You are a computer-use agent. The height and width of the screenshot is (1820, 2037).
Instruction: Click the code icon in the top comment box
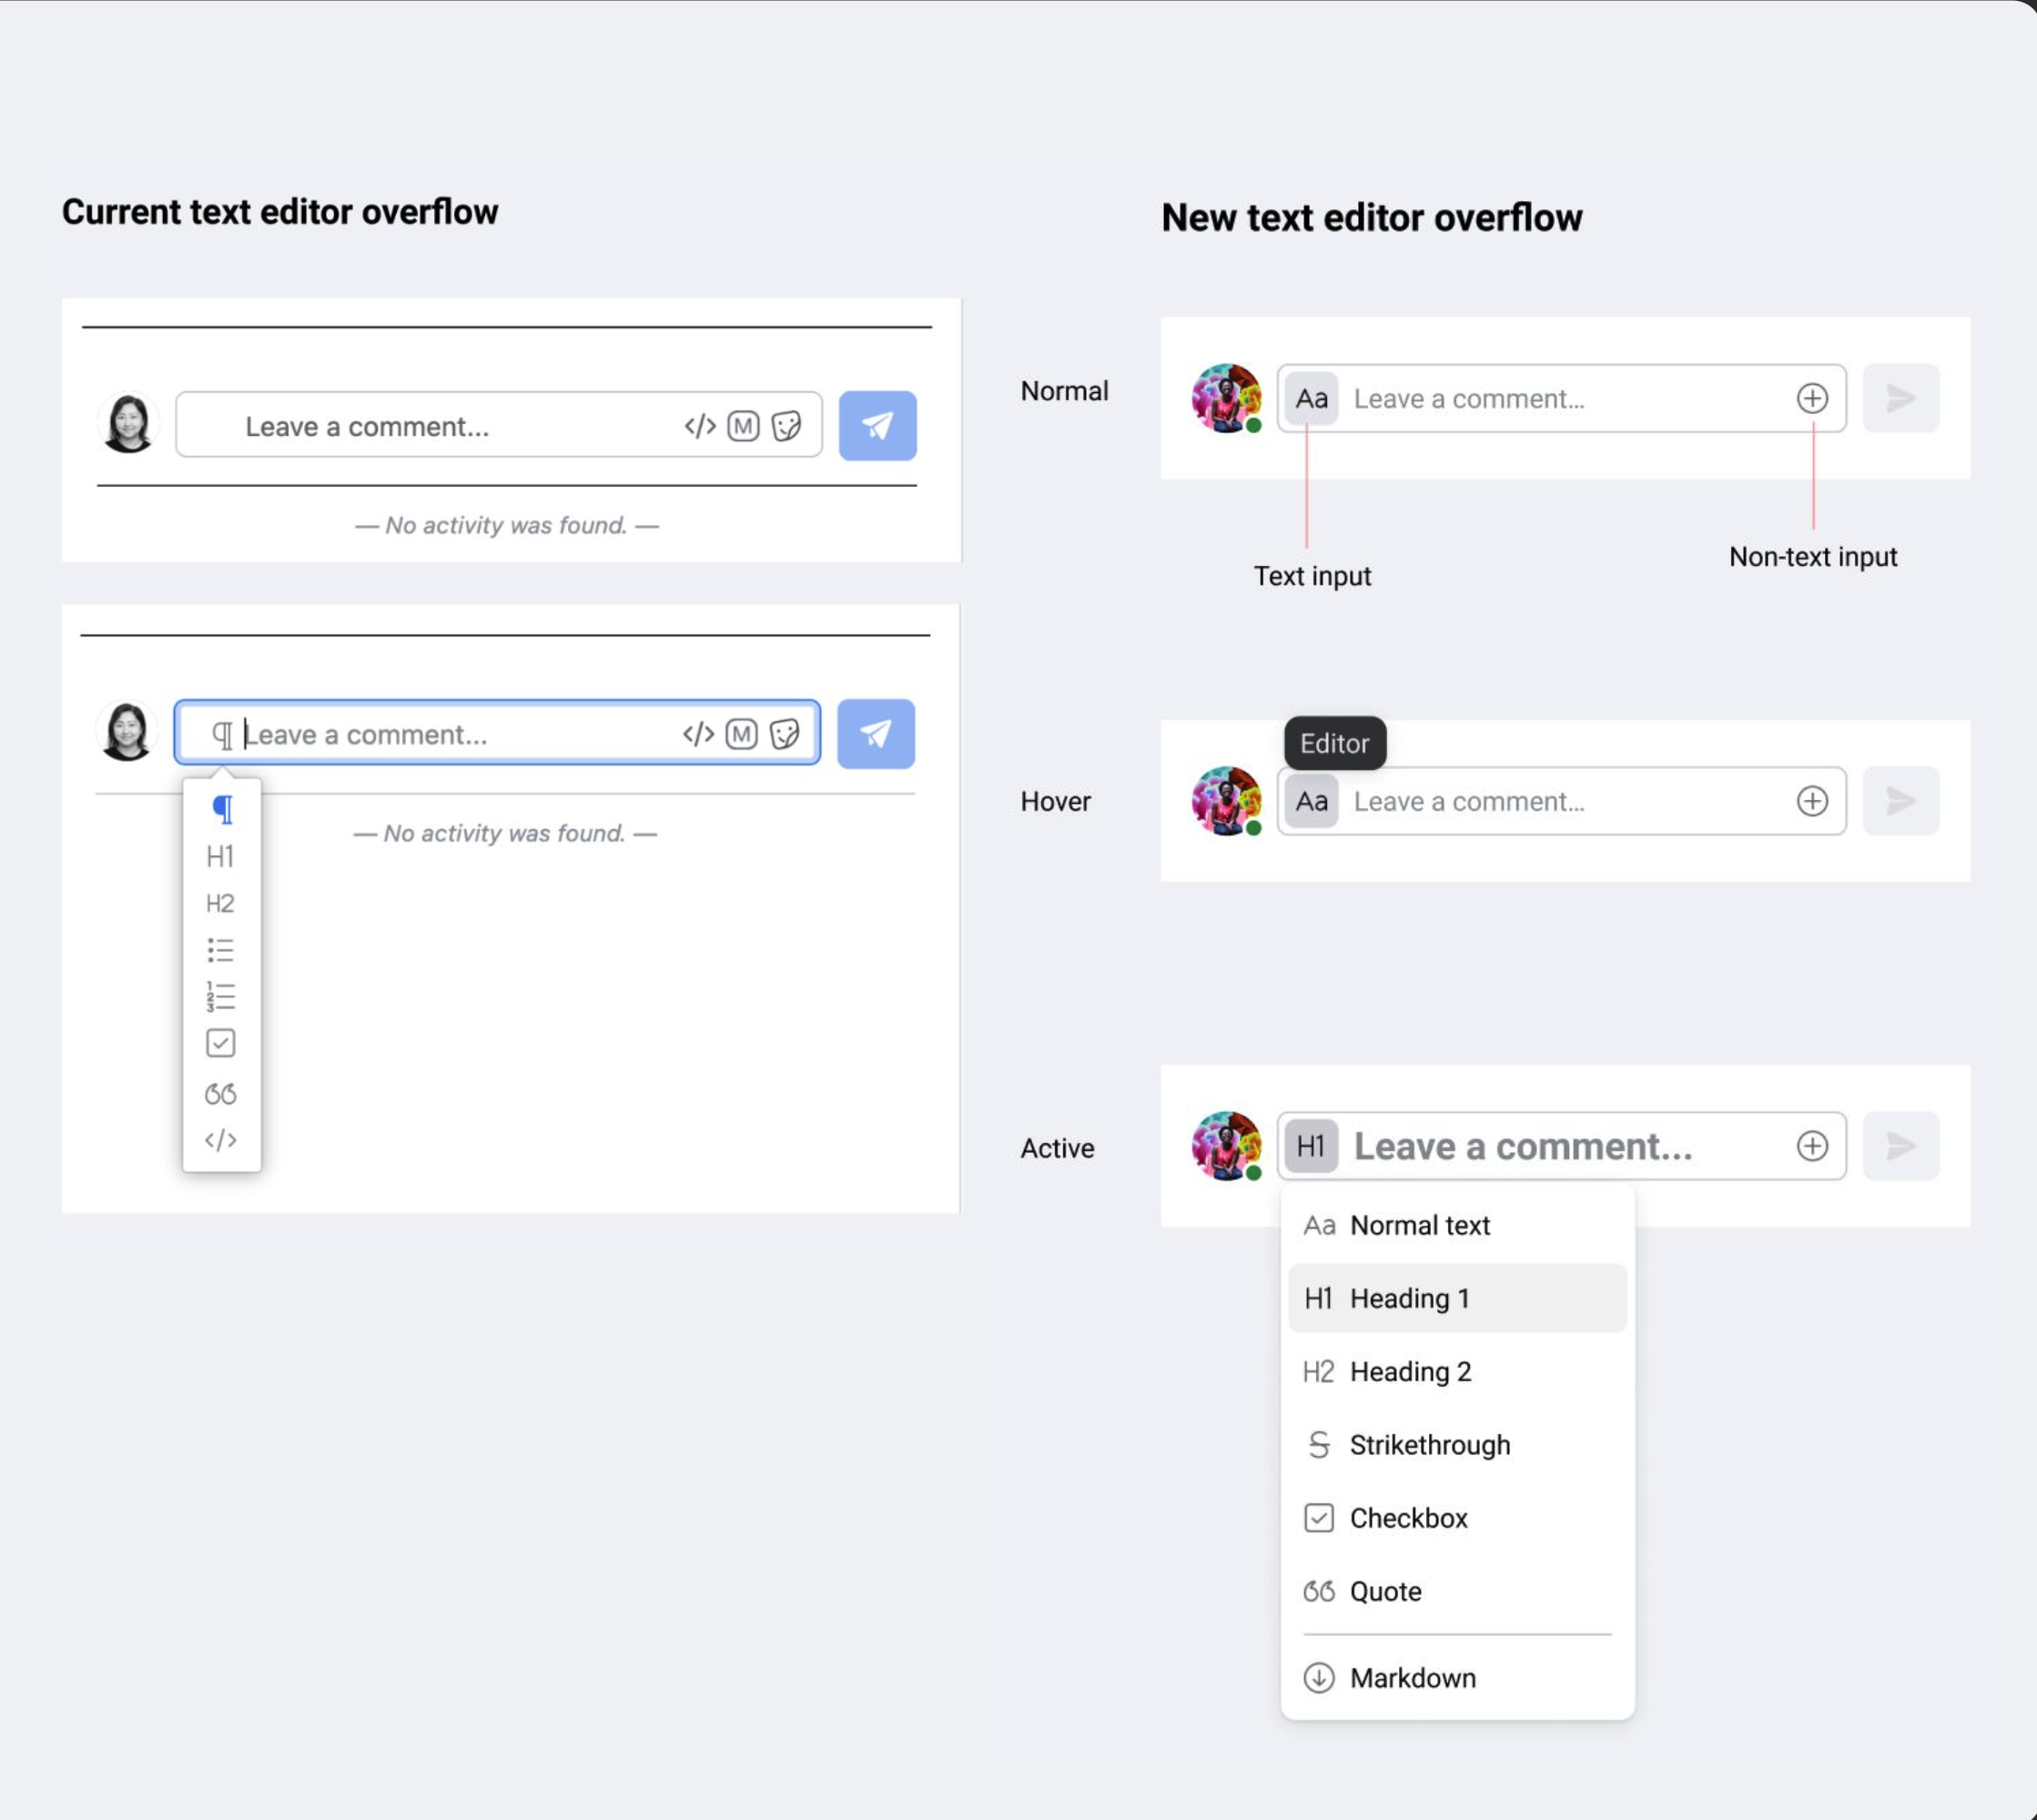(x=700, y=426)
